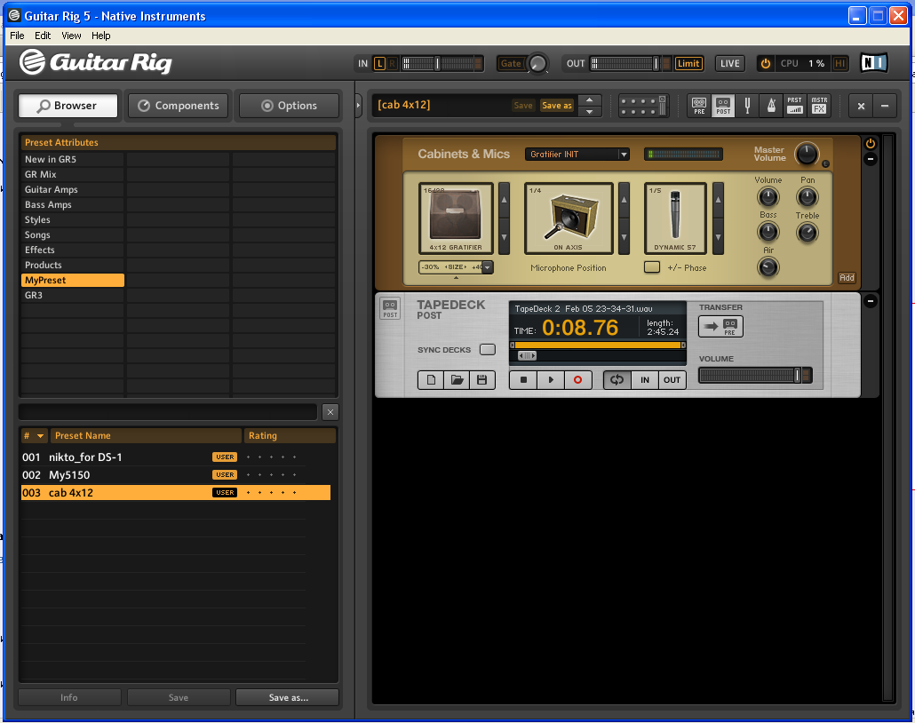915x723 pixels.
Task: Stop Tapedeck playback
Action: [523, 380]
